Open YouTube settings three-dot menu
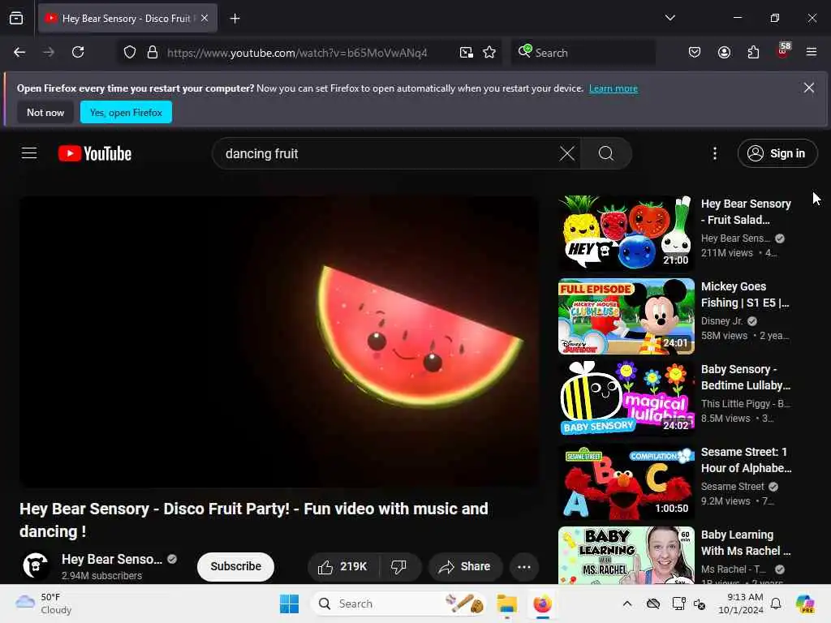 [715, 153]
